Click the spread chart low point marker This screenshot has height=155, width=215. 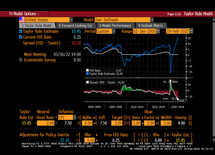[x=178, y=99]
